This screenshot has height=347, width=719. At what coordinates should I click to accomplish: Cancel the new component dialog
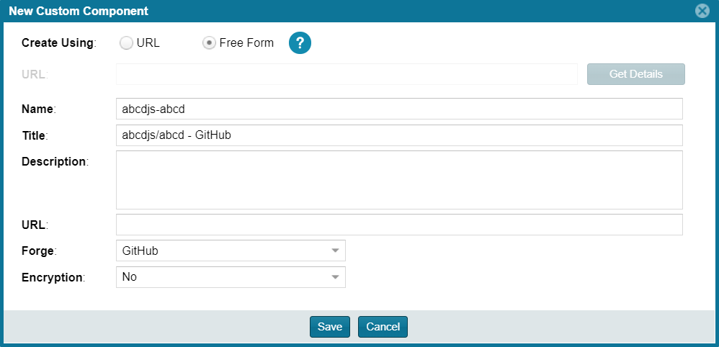(x=383, y=327)
